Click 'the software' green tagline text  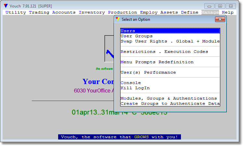(x=104, y=69)
